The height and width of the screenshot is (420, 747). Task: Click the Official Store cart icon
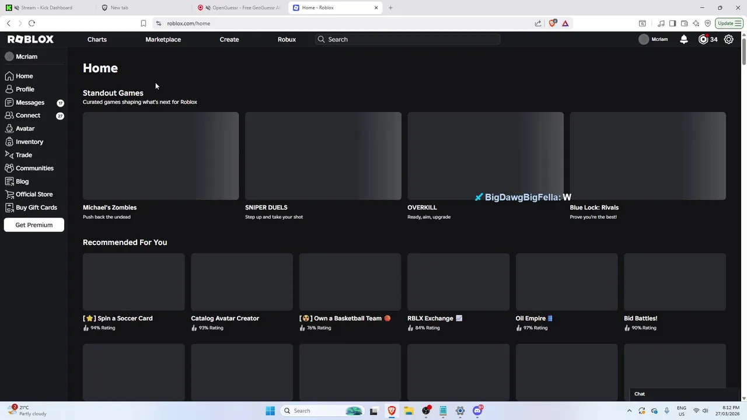(9, 194)
